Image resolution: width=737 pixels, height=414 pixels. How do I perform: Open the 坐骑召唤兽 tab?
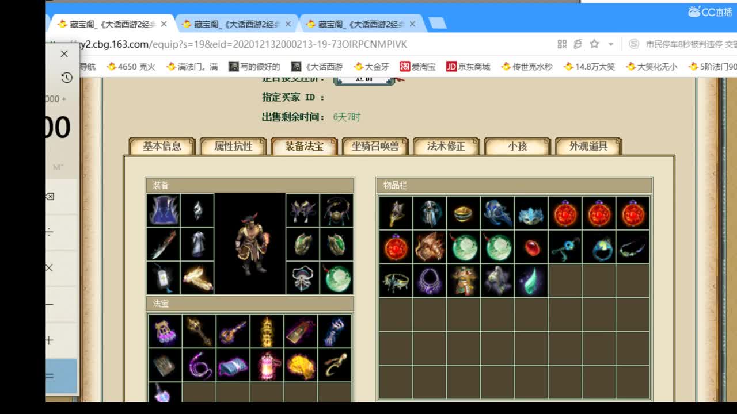375,146
